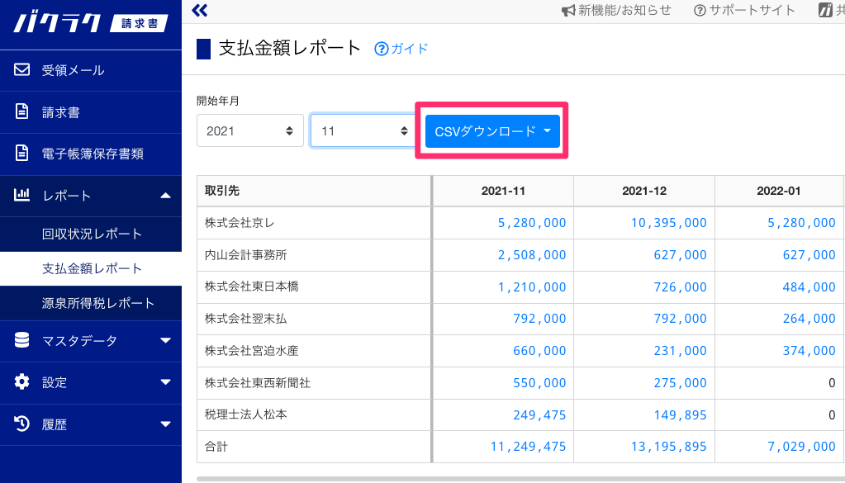Click 株式会社京レ amount 5,280,000 for 2021-11

(531, 223)
